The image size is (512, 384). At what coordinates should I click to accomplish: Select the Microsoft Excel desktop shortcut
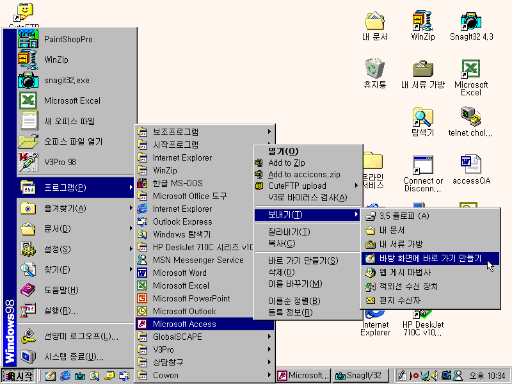click(471, 77)
